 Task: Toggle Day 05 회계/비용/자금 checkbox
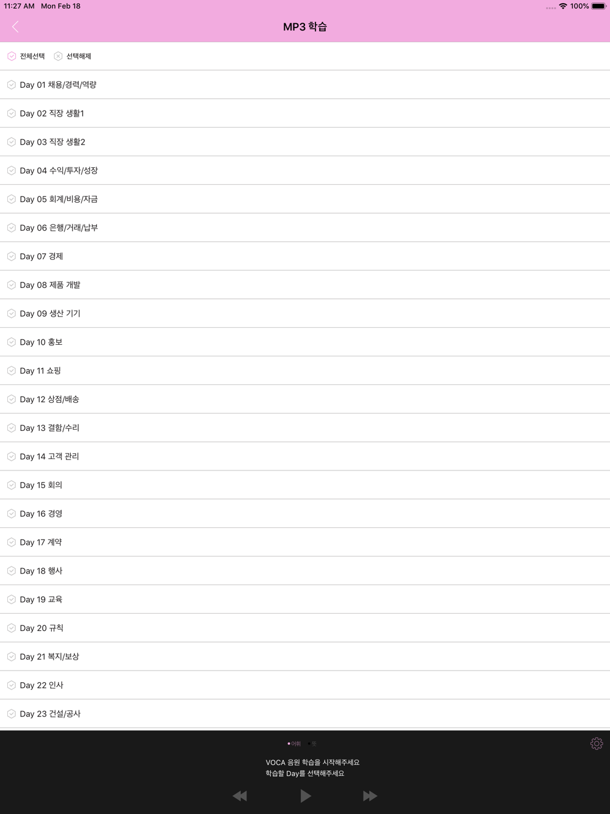click(x=12, y=200)
